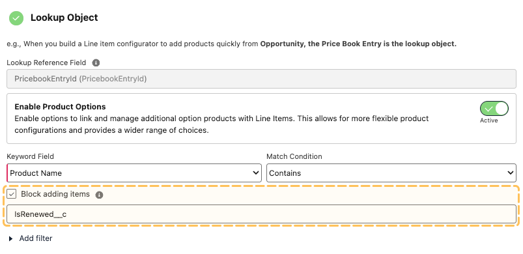Click the Lookup Reference Field label
This screenshot has height=254, width=523.
(46, 63)
